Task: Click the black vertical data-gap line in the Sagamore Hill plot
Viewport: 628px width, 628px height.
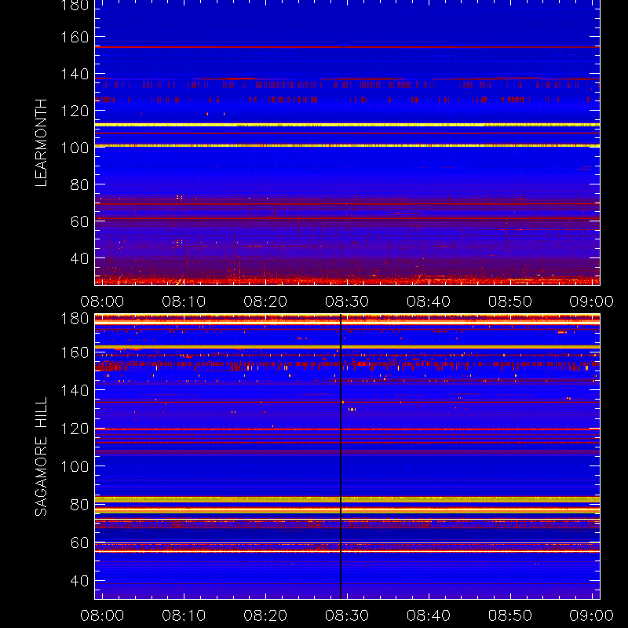Action: click(x=341, y=456)
